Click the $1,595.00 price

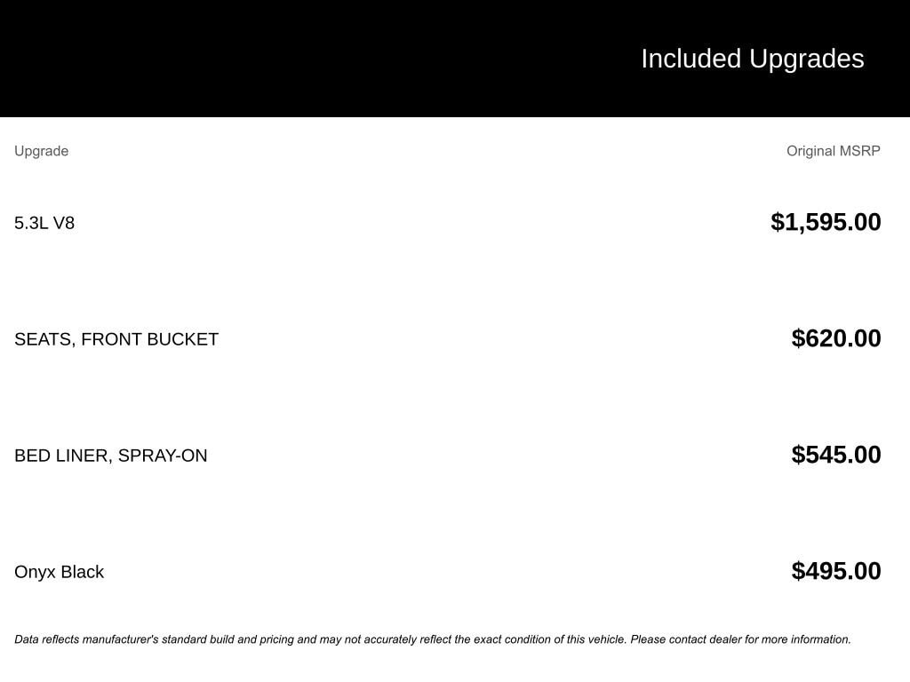pyautogui.click(x=826, y=222)
